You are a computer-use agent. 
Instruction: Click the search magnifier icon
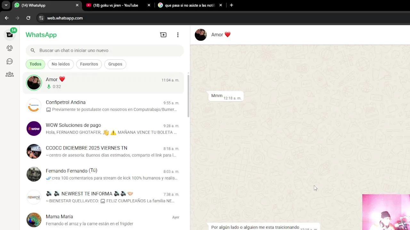point(33,50)
